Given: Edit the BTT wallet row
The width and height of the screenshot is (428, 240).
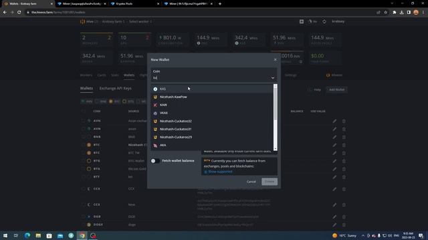Looking at the screenshot, I should pyautogui.click(x=334, y=177).
